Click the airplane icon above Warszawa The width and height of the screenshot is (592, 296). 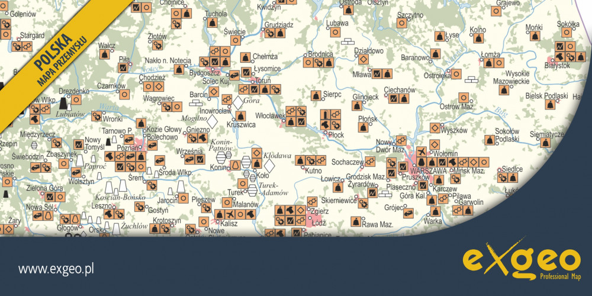[x=422, y=152]
